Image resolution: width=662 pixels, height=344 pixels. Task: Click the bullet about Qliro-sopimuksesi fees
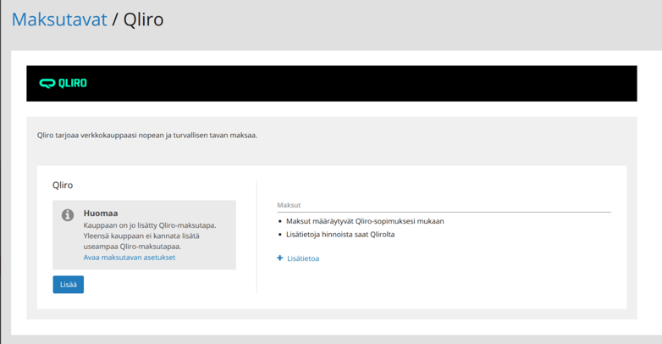[365, 221]
